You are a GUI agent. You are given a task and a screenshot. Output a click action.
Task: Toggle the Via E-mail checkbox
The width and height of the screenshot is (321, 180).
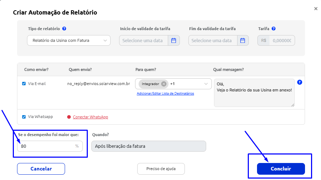tap(24, 84)
